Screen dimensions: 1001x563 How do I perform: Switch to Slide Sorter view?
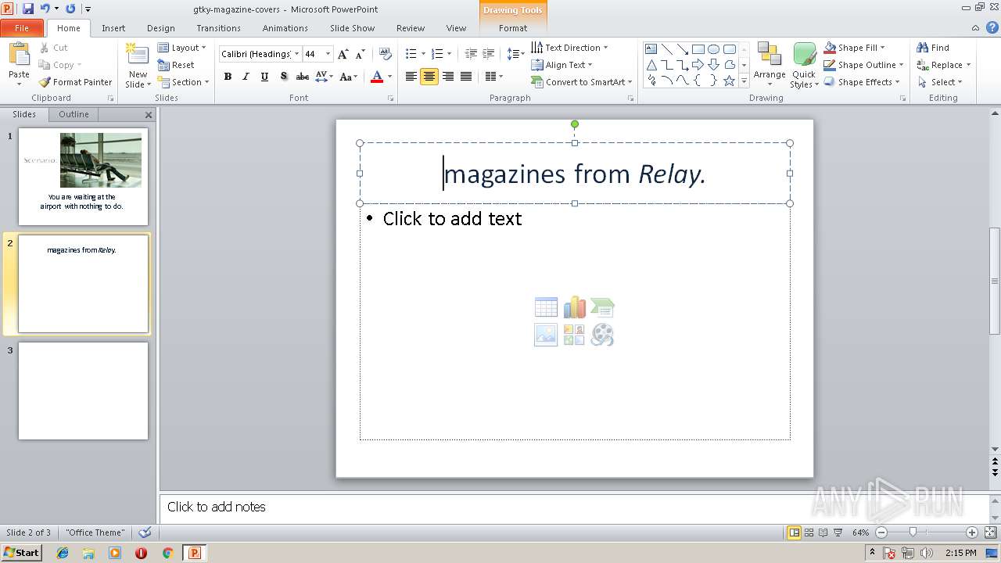pos(809,533)
